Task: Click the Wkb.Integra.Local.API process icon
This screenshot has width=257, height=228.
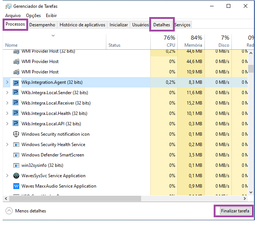Action: [x=16, y=123]
